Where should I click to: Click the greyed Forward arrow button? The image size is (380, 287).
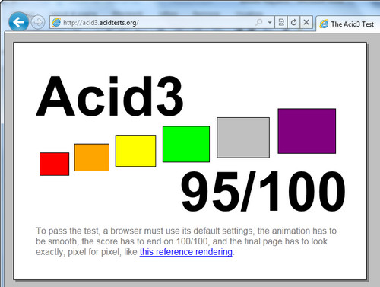coord(38,22)
